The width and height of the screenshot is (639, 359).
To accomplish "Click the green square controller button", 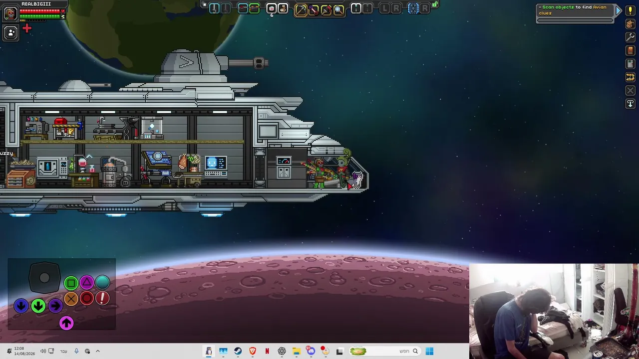I will tap(71, 283).
